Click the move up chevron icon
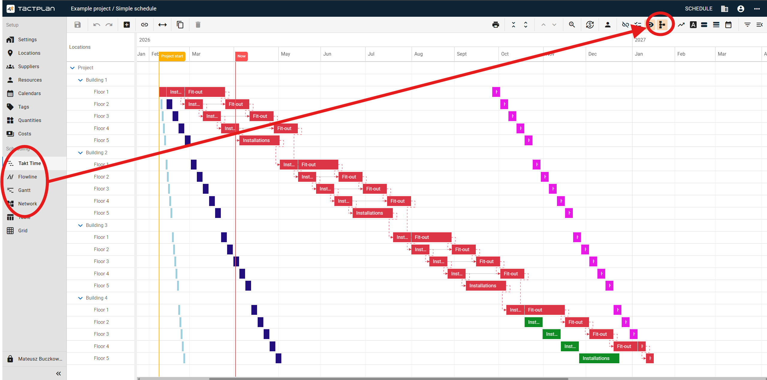 point(543,25)
